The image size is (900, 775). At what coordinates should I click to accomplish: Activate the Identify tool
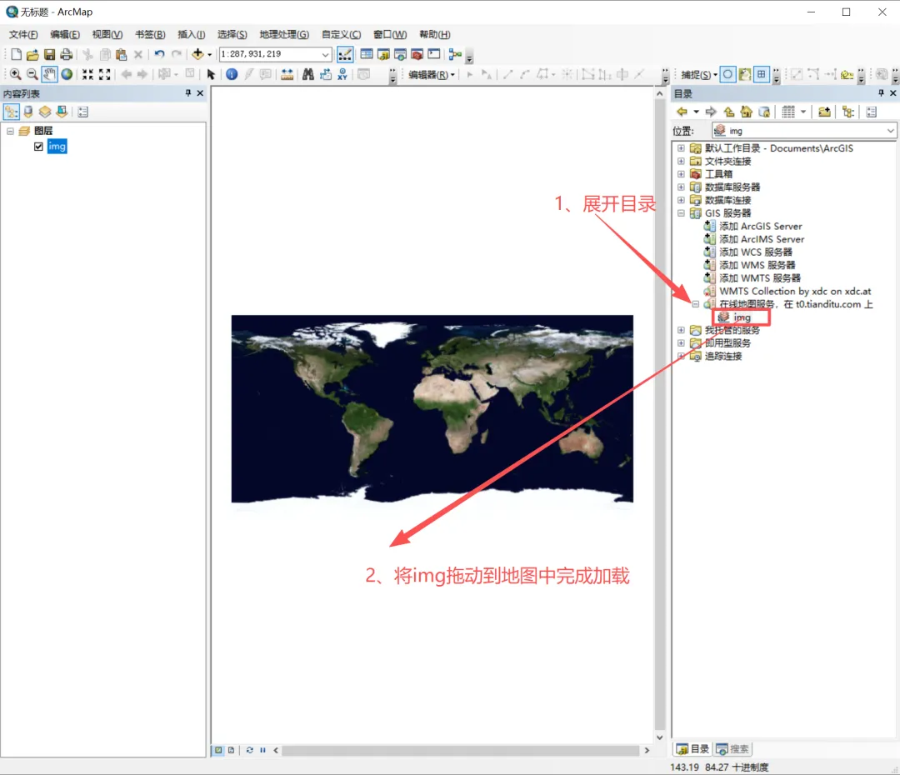click(x=232, y=74)
